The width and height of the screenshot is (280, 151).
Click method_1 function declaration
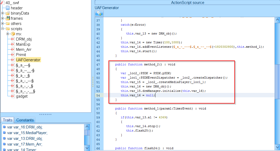coord(161,108)
